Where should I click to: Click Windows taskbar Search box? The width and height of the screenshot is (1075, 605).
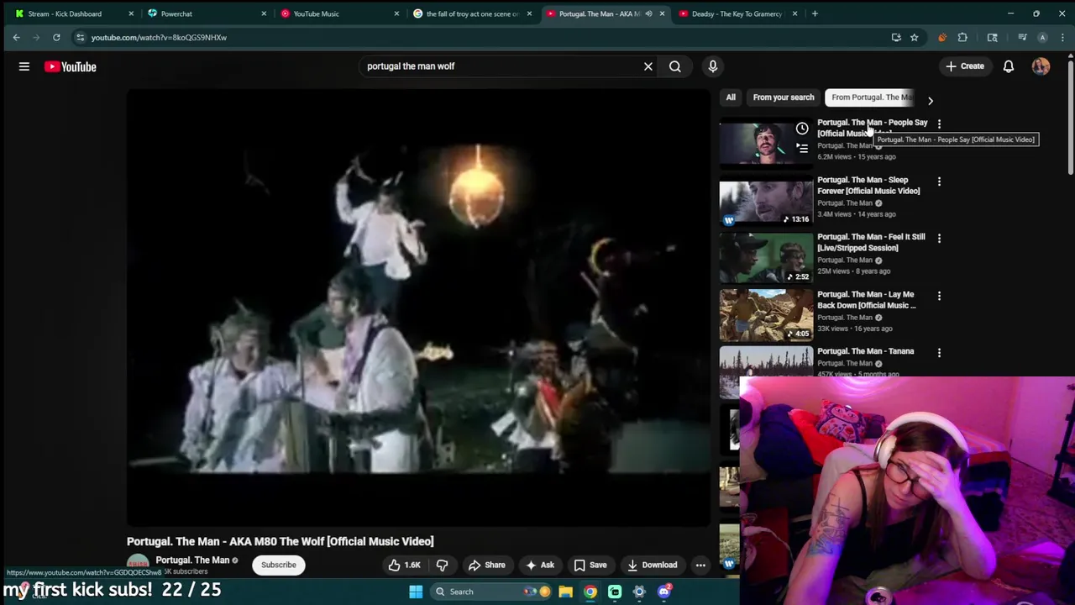[492, 592]
